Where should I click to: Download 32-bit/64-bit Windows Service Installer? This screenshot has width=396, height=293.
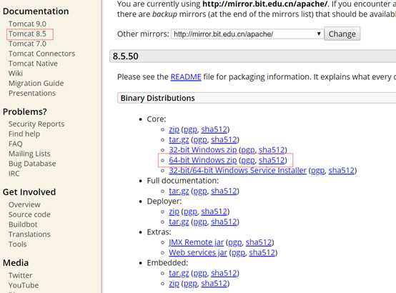(237, 171)
